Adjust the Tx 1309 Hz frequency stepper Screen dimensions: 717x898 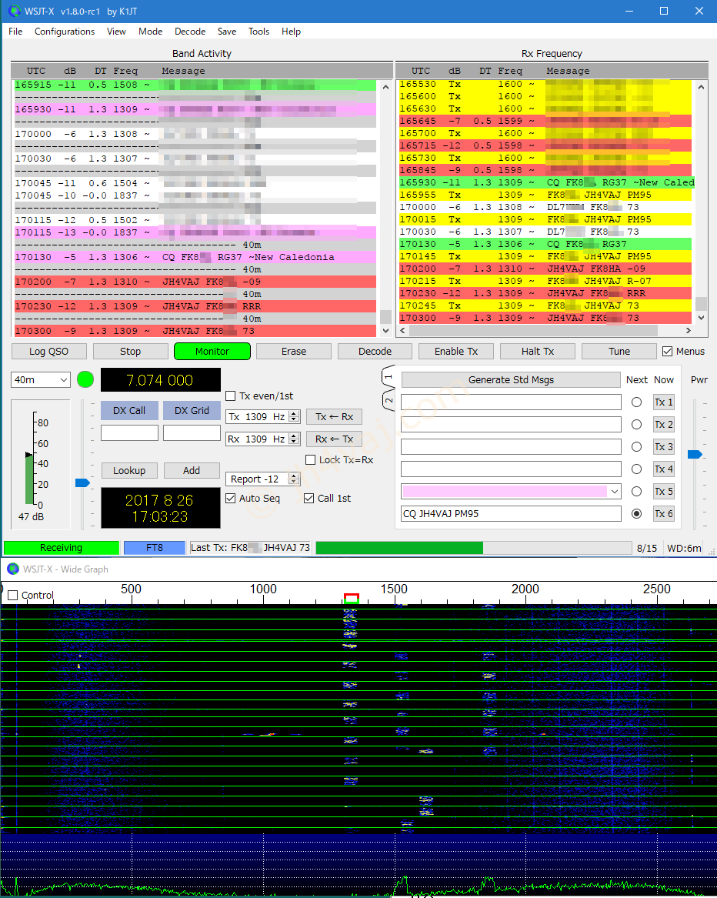tap(294, 416)
